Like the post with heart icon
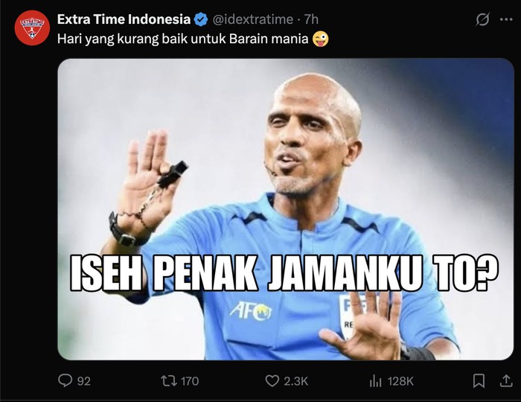The width and height of the screenshot is (521, 402). [272, 380]
